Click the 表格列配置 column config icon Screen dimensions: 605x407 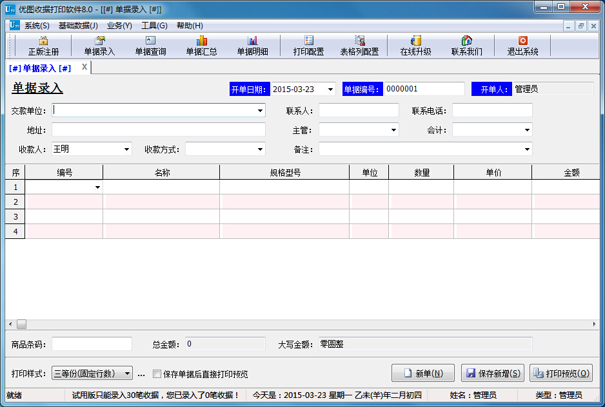[361, 45]
